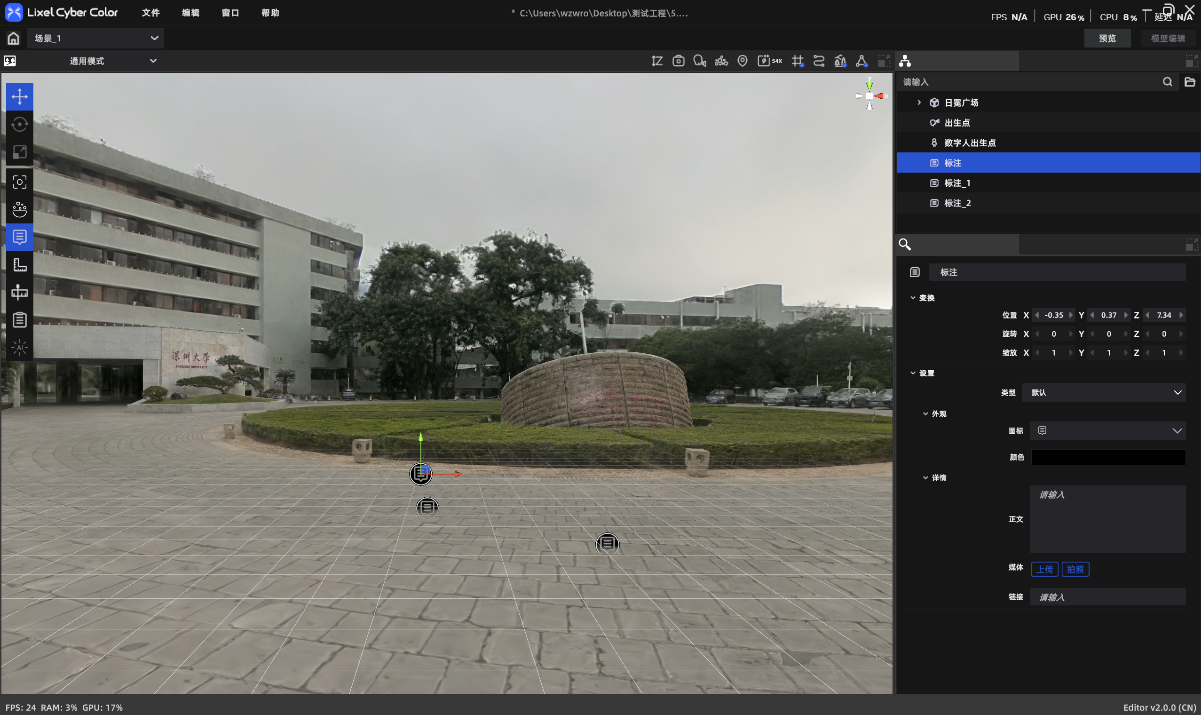The width and height of the screenshot is (1201, 715).
Task: Select the measurement ruler tool
Action: point(20,264)
